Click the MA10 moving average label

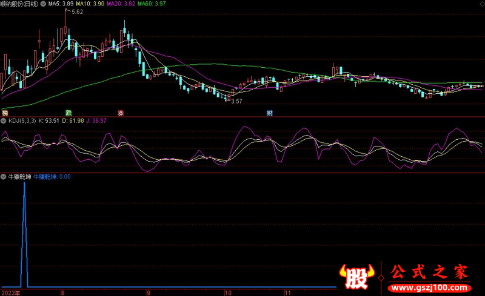[x=92, y=4]
